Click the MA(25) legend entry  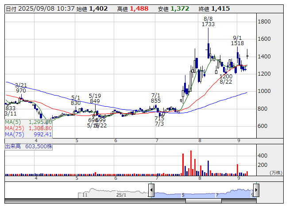[29, 128]
